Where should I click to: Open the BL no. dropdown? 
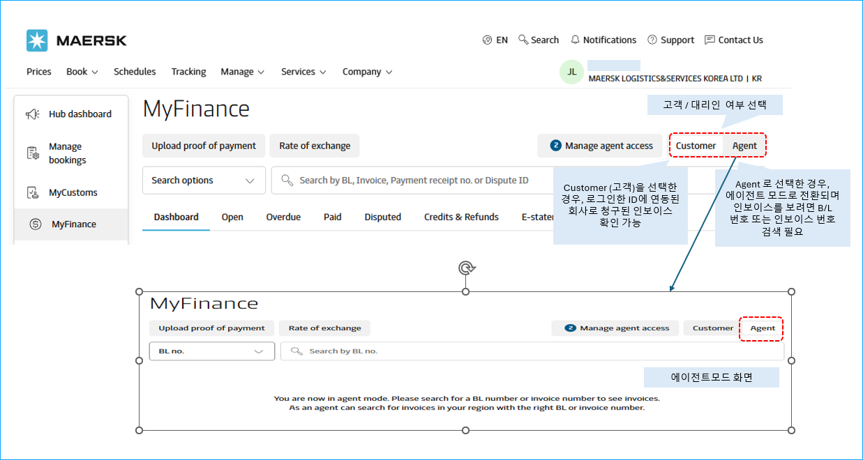212,351
